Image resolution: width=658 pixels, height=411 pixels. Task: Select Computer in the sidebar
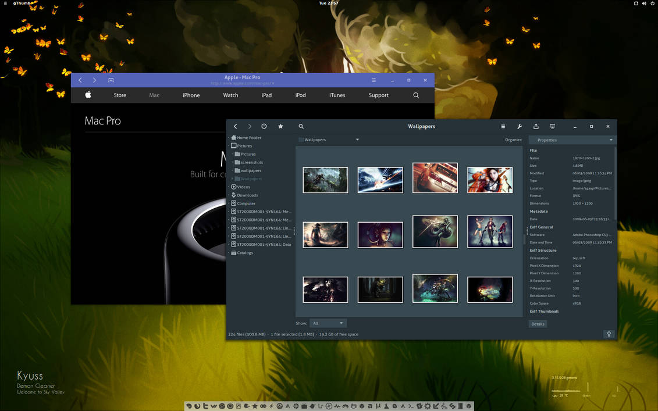[246, 203]
